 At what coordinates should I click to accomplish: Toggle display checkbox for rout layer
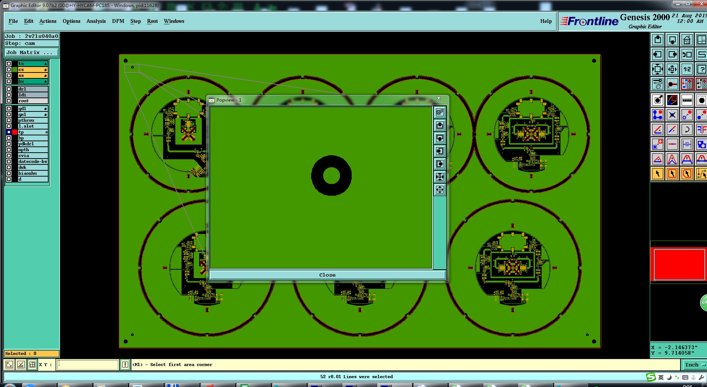pyautogui.click(x=9, y=101)
